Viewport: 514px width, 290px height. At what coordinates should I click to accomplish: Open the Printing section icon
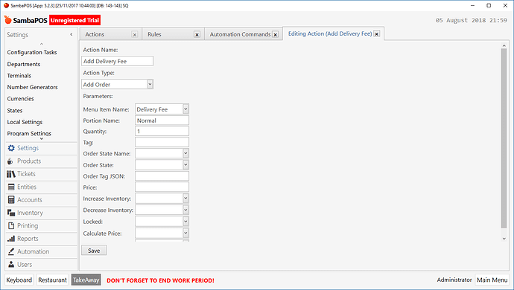(11, 225)
